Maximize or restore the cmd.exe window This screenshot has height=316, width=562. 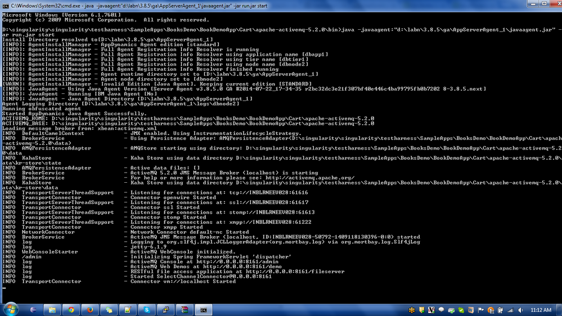click(544, 3)
